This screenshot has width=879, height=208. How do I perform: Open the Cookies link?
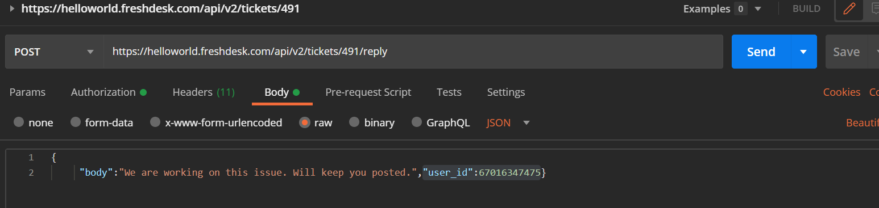[x=841, y=92]
